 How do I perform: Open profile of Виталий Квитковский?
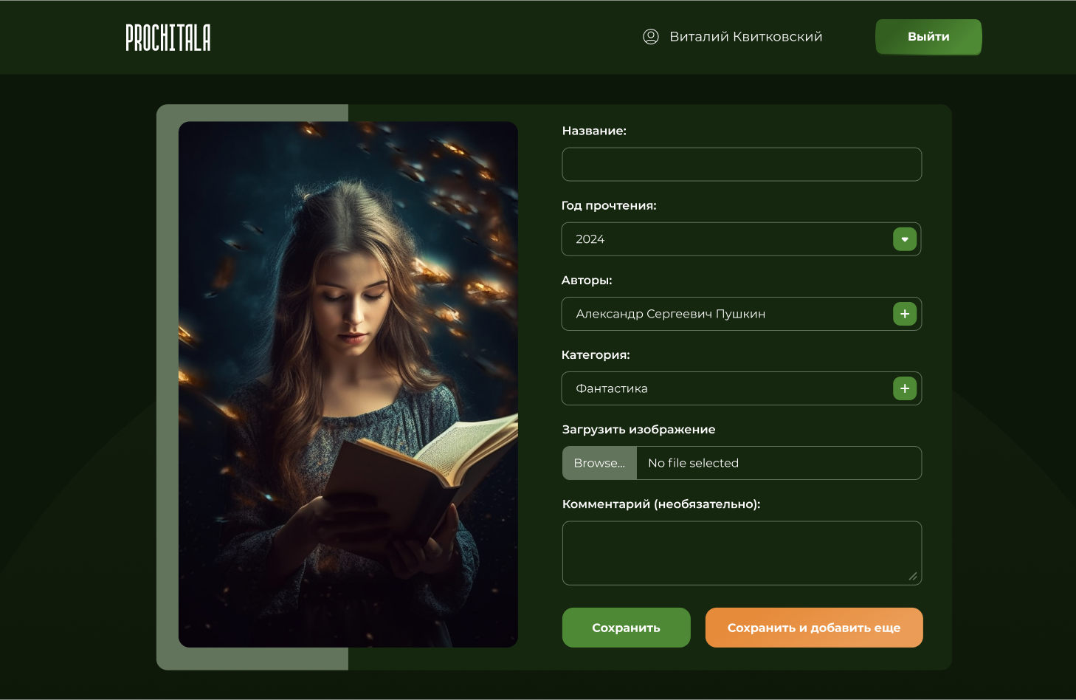coord(745,37)
